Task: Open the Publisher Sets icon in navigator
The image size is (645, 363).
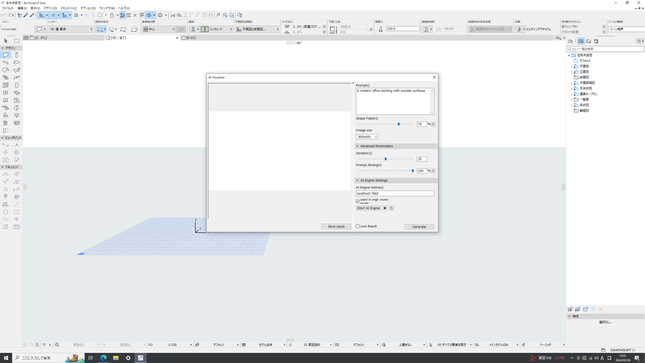Action: [x=596, y=41]
